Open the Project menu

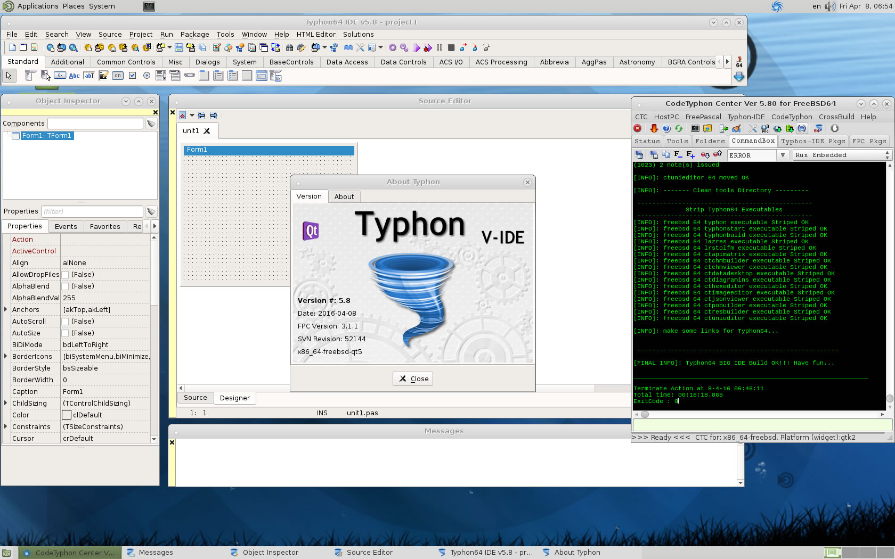click(141, 34)
